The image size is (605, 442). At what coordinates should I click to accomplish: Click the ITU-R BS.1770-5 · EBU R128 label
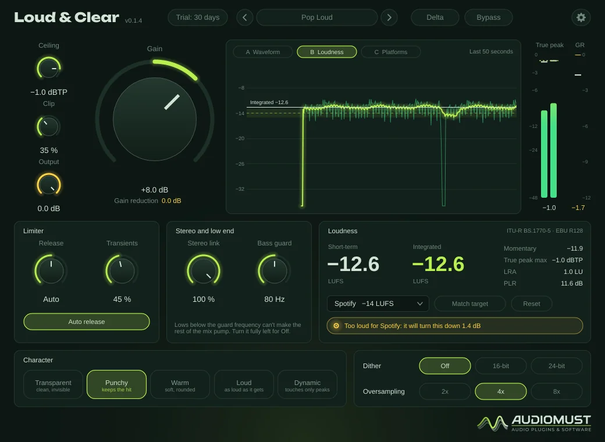(544, 231)
